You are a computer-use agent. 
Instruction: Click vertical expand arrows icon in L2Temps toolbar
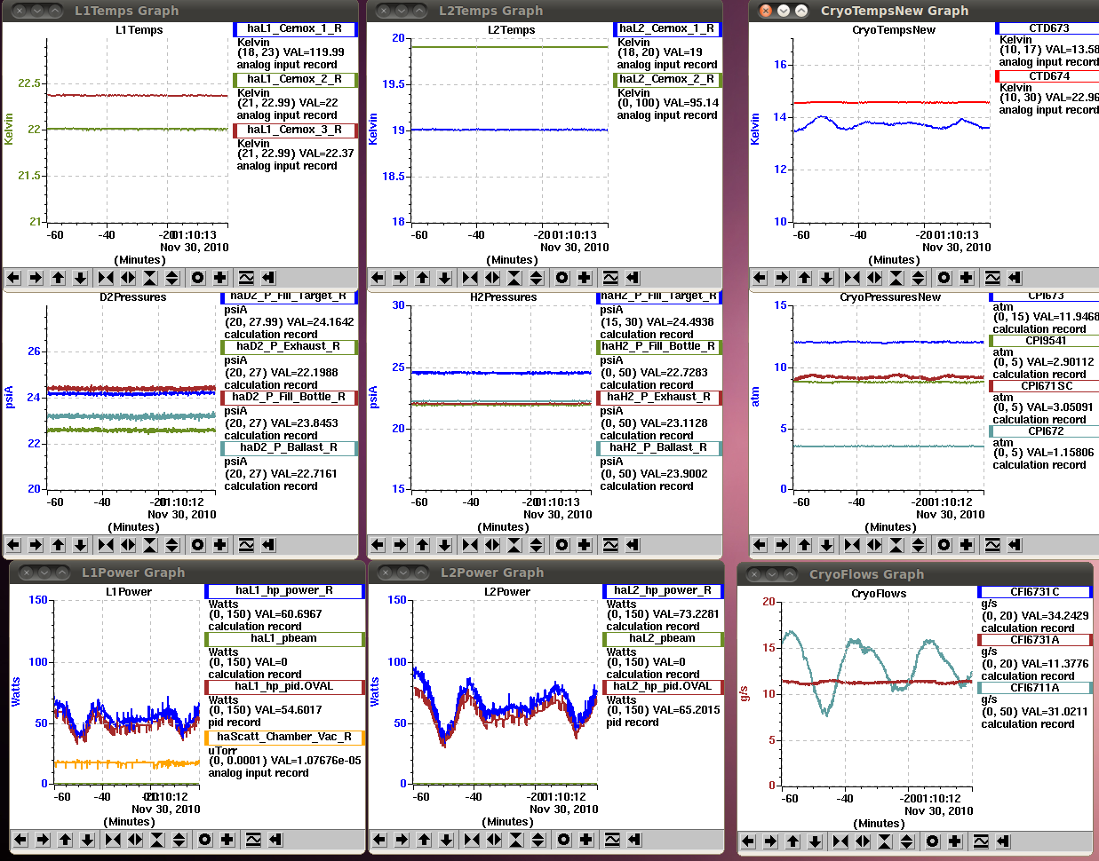click(537, 278)
